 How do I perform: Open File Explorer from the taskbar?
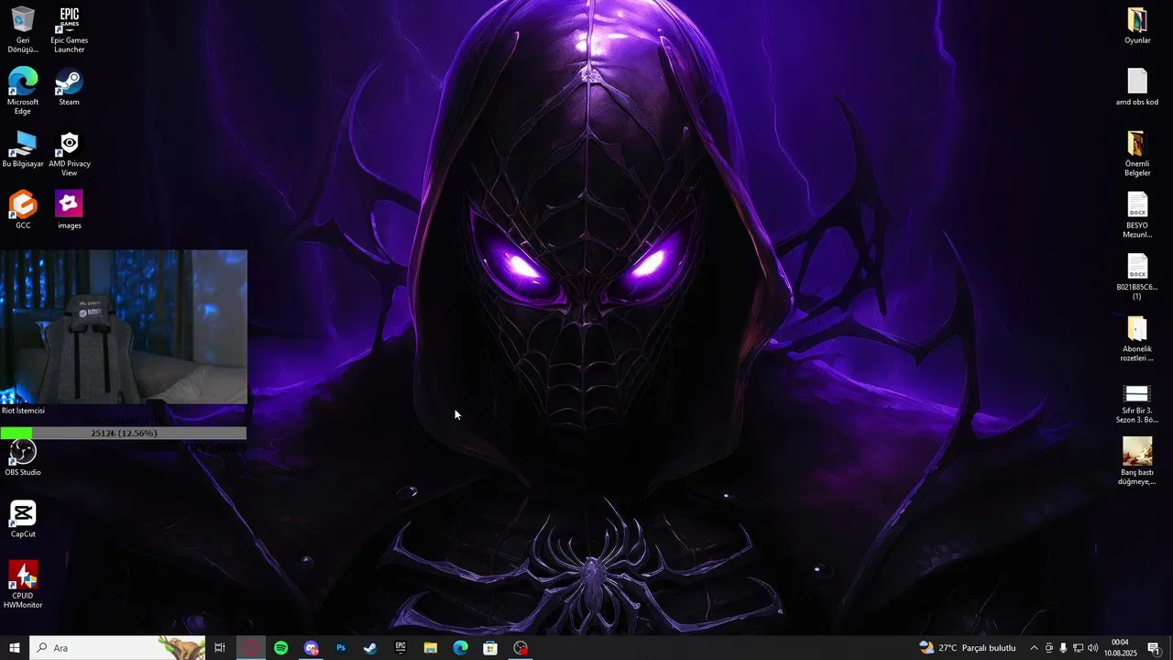(431, 648)
